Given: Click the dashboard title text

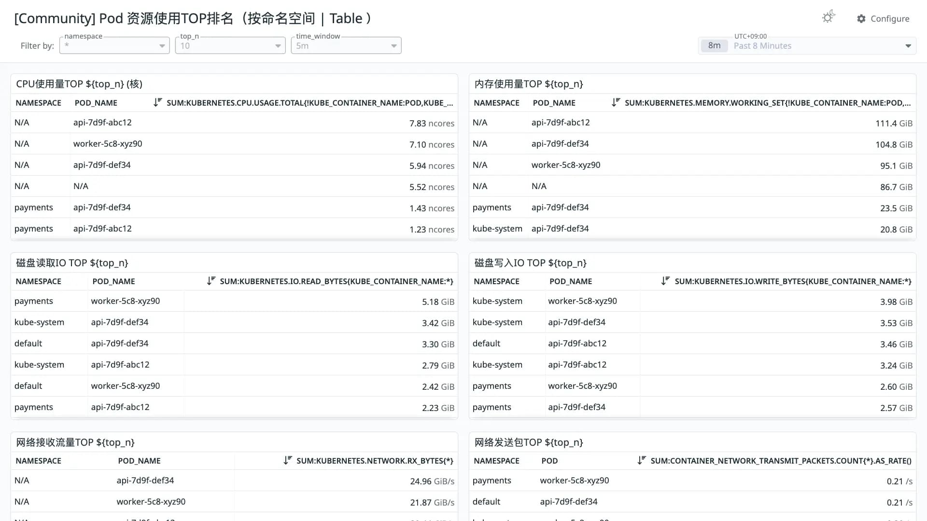Looking at the screenshot, I should (193, 18).
